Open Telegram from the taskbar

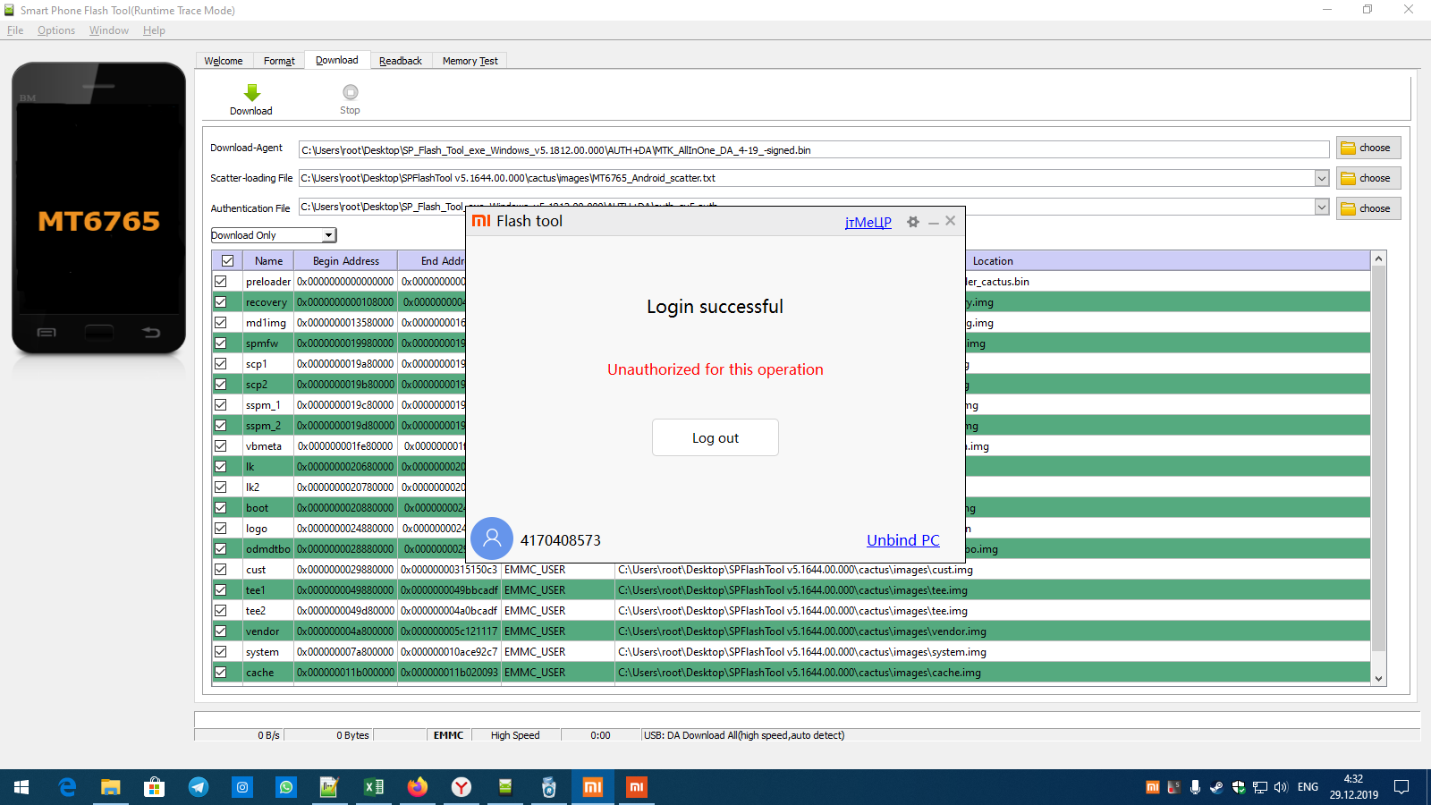tap(198, 787)
